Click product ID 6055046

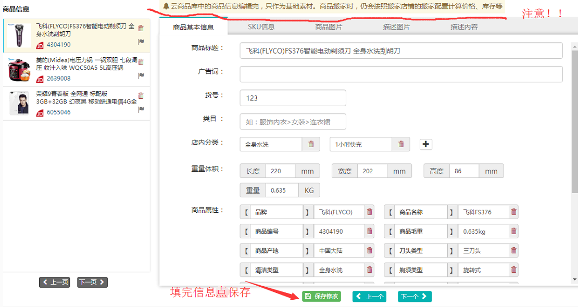coord(59,112)
